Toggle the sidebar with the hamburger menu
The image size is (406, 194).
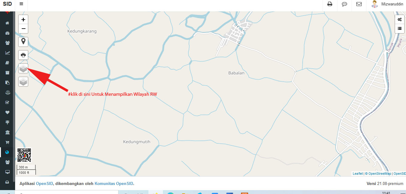pos(21,4)
